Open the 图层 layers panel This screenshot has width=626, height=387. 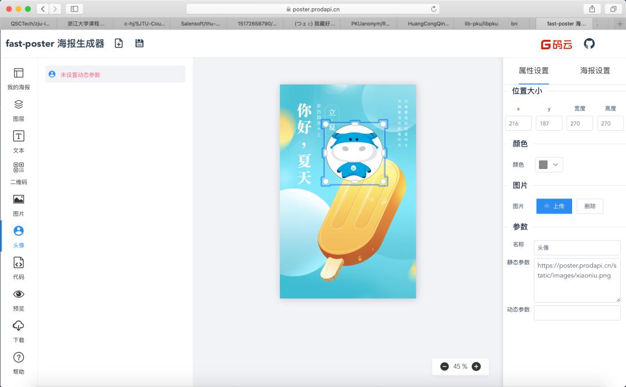19,110
